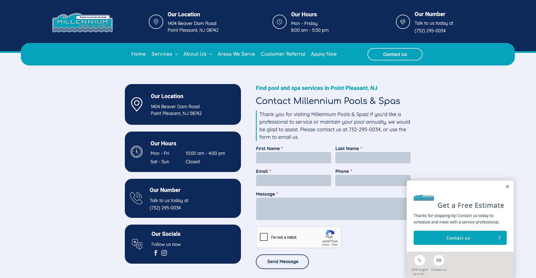Check the I'm not a robot checkbox

coord(264,237)
